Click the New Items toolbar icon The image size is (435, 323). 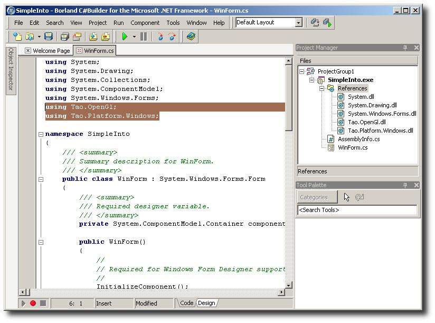pyautogui.click(x=17, y=36)
